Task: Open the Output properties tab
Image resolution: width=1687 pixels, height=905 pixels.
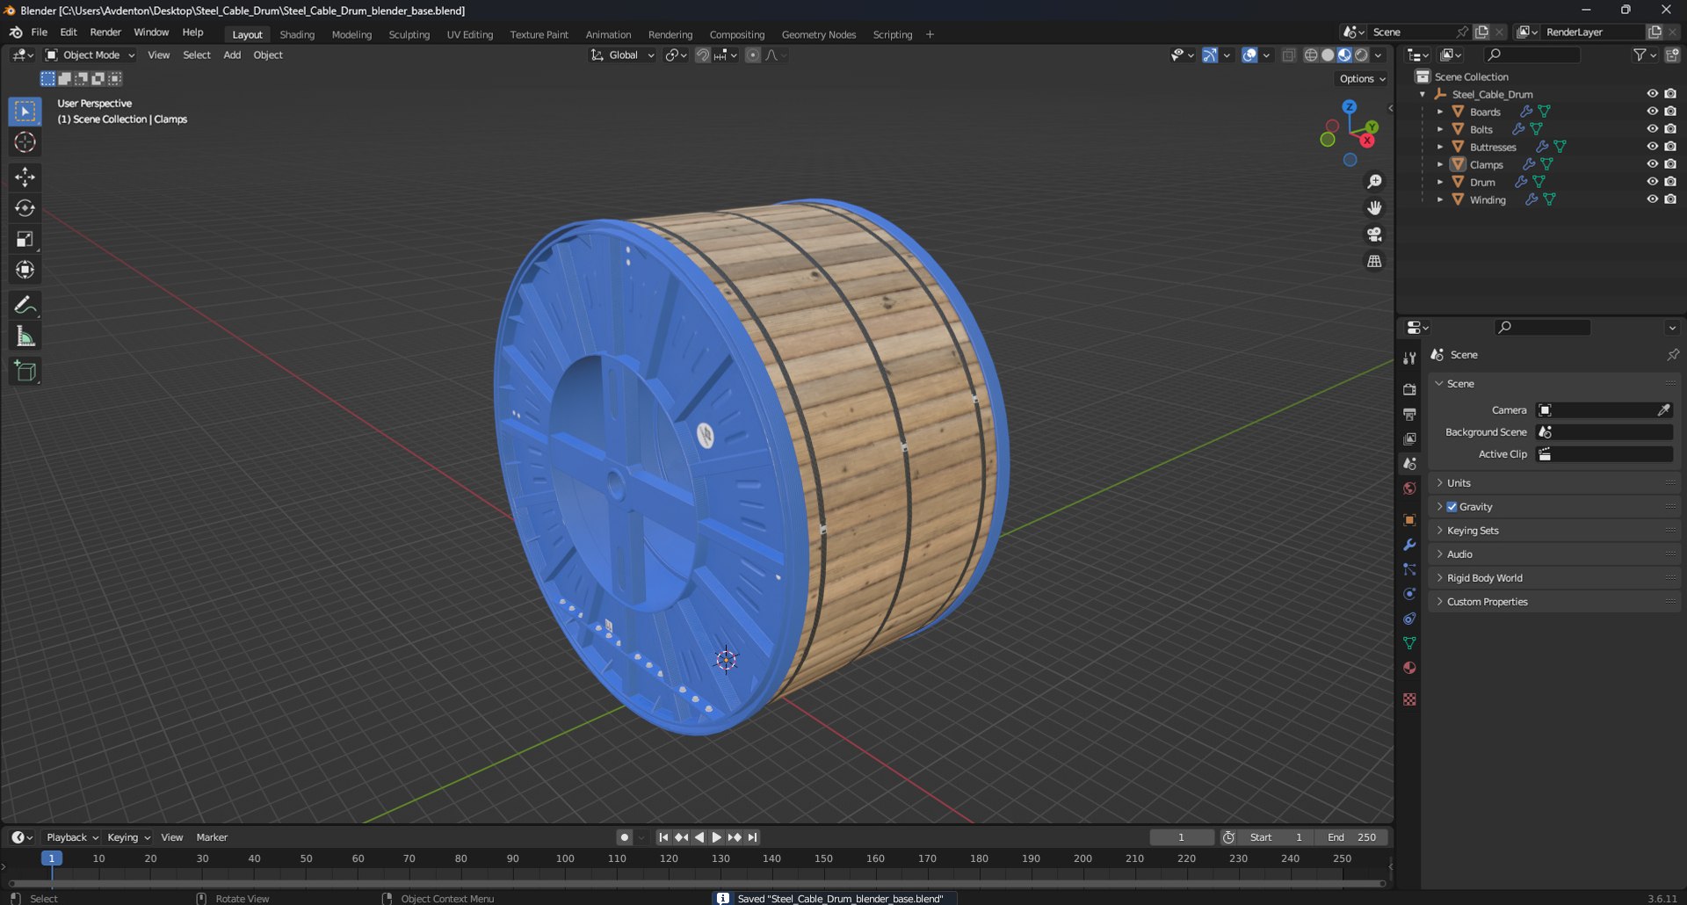Action: tap(1409, 414)
